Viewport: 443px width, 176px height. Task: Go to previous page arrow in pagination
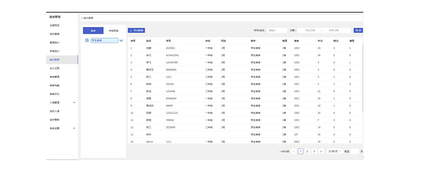point(294,151)
